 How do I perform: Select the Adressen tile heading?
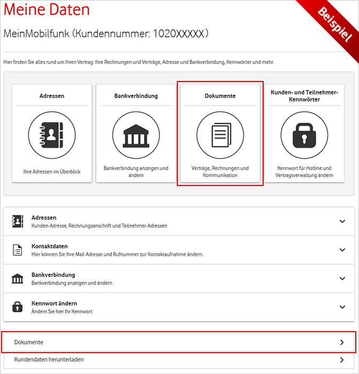point(52,96)
